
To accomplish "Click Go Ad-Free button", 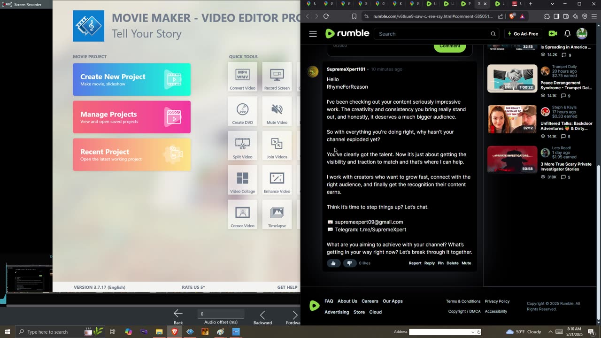I will click(x=523, y=34).
